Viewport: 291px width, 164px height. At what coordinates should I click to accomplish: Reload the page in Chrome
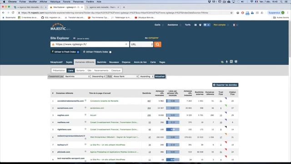(13, 13)
